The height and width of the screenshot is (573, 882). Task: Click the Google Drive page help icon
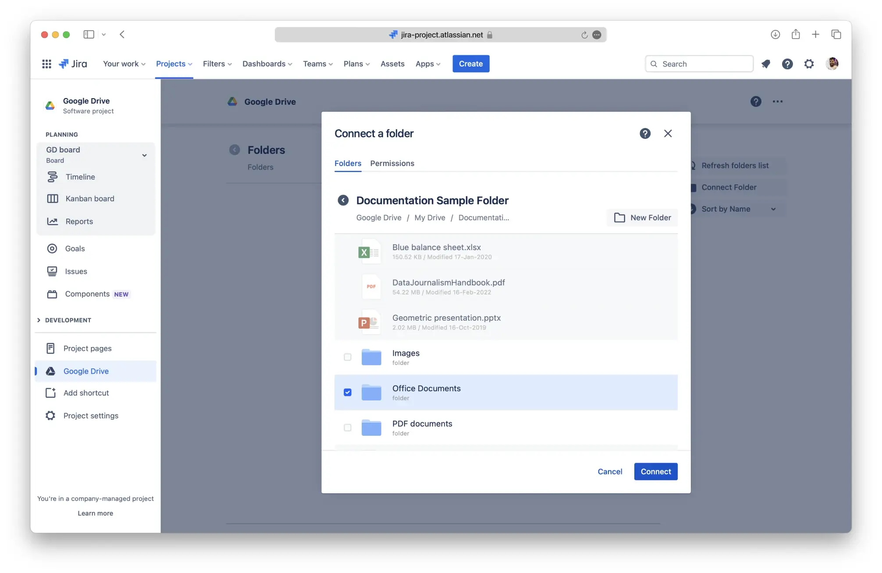pyautogui.click(x=756, y=102)
